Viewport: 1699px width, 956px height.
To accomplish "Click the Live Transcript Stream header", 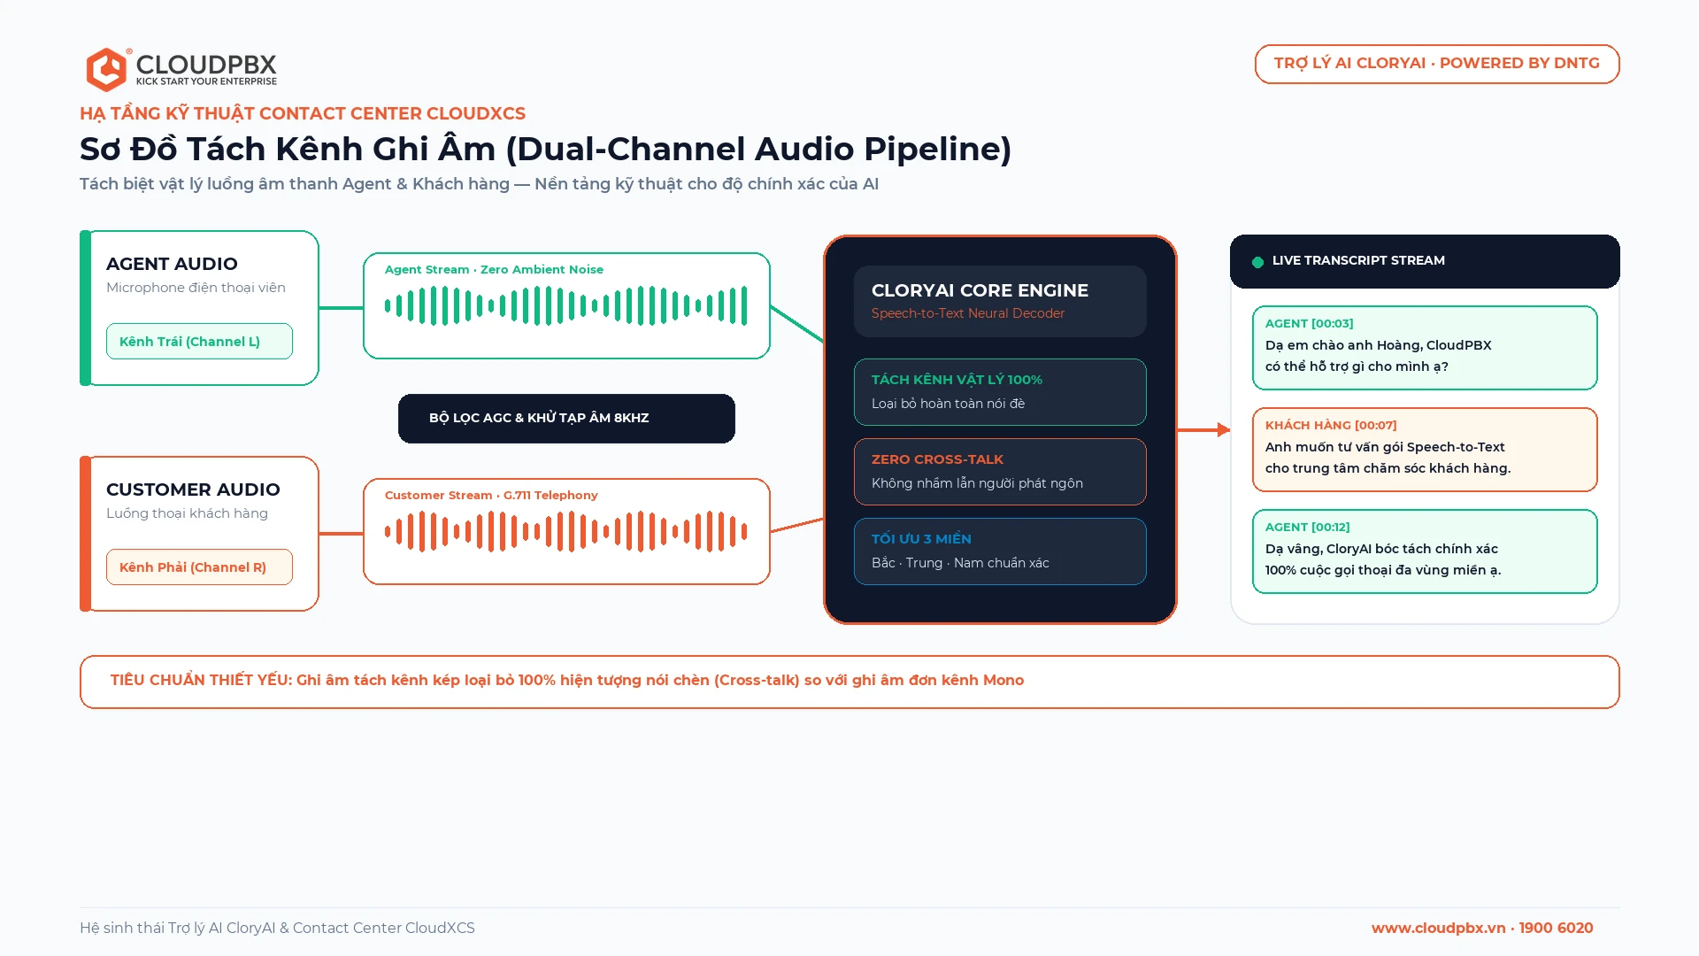I will pyautogui.click(x=1425, y=261).
